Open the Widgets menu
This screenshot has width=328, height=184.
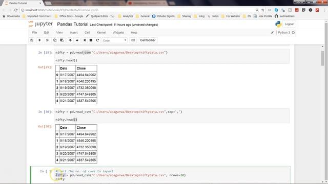[118, 33]
